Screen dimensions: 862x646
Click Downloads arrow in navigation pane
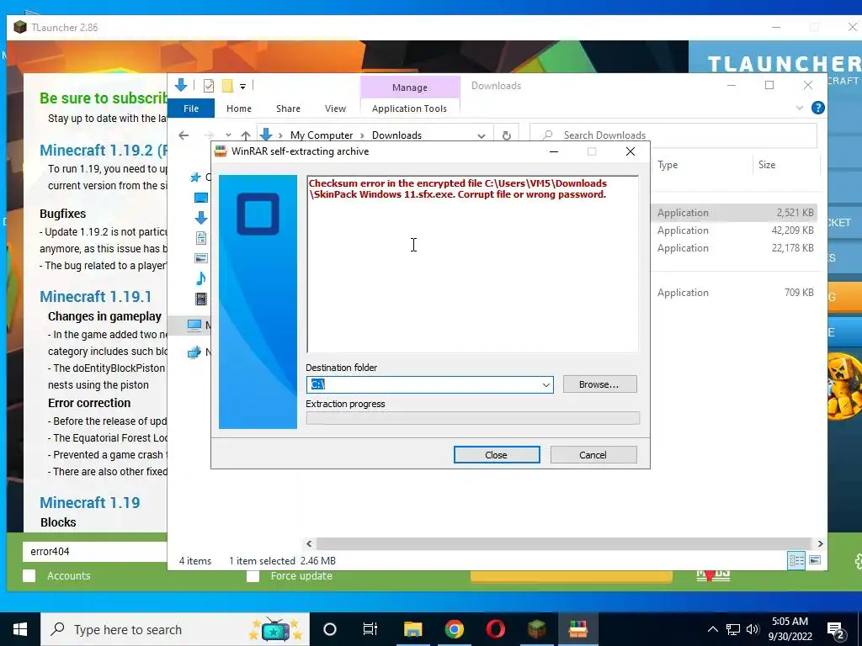click(x=201, y=218)
